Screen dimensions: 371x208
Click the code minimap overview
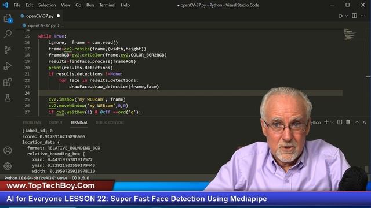350,35
